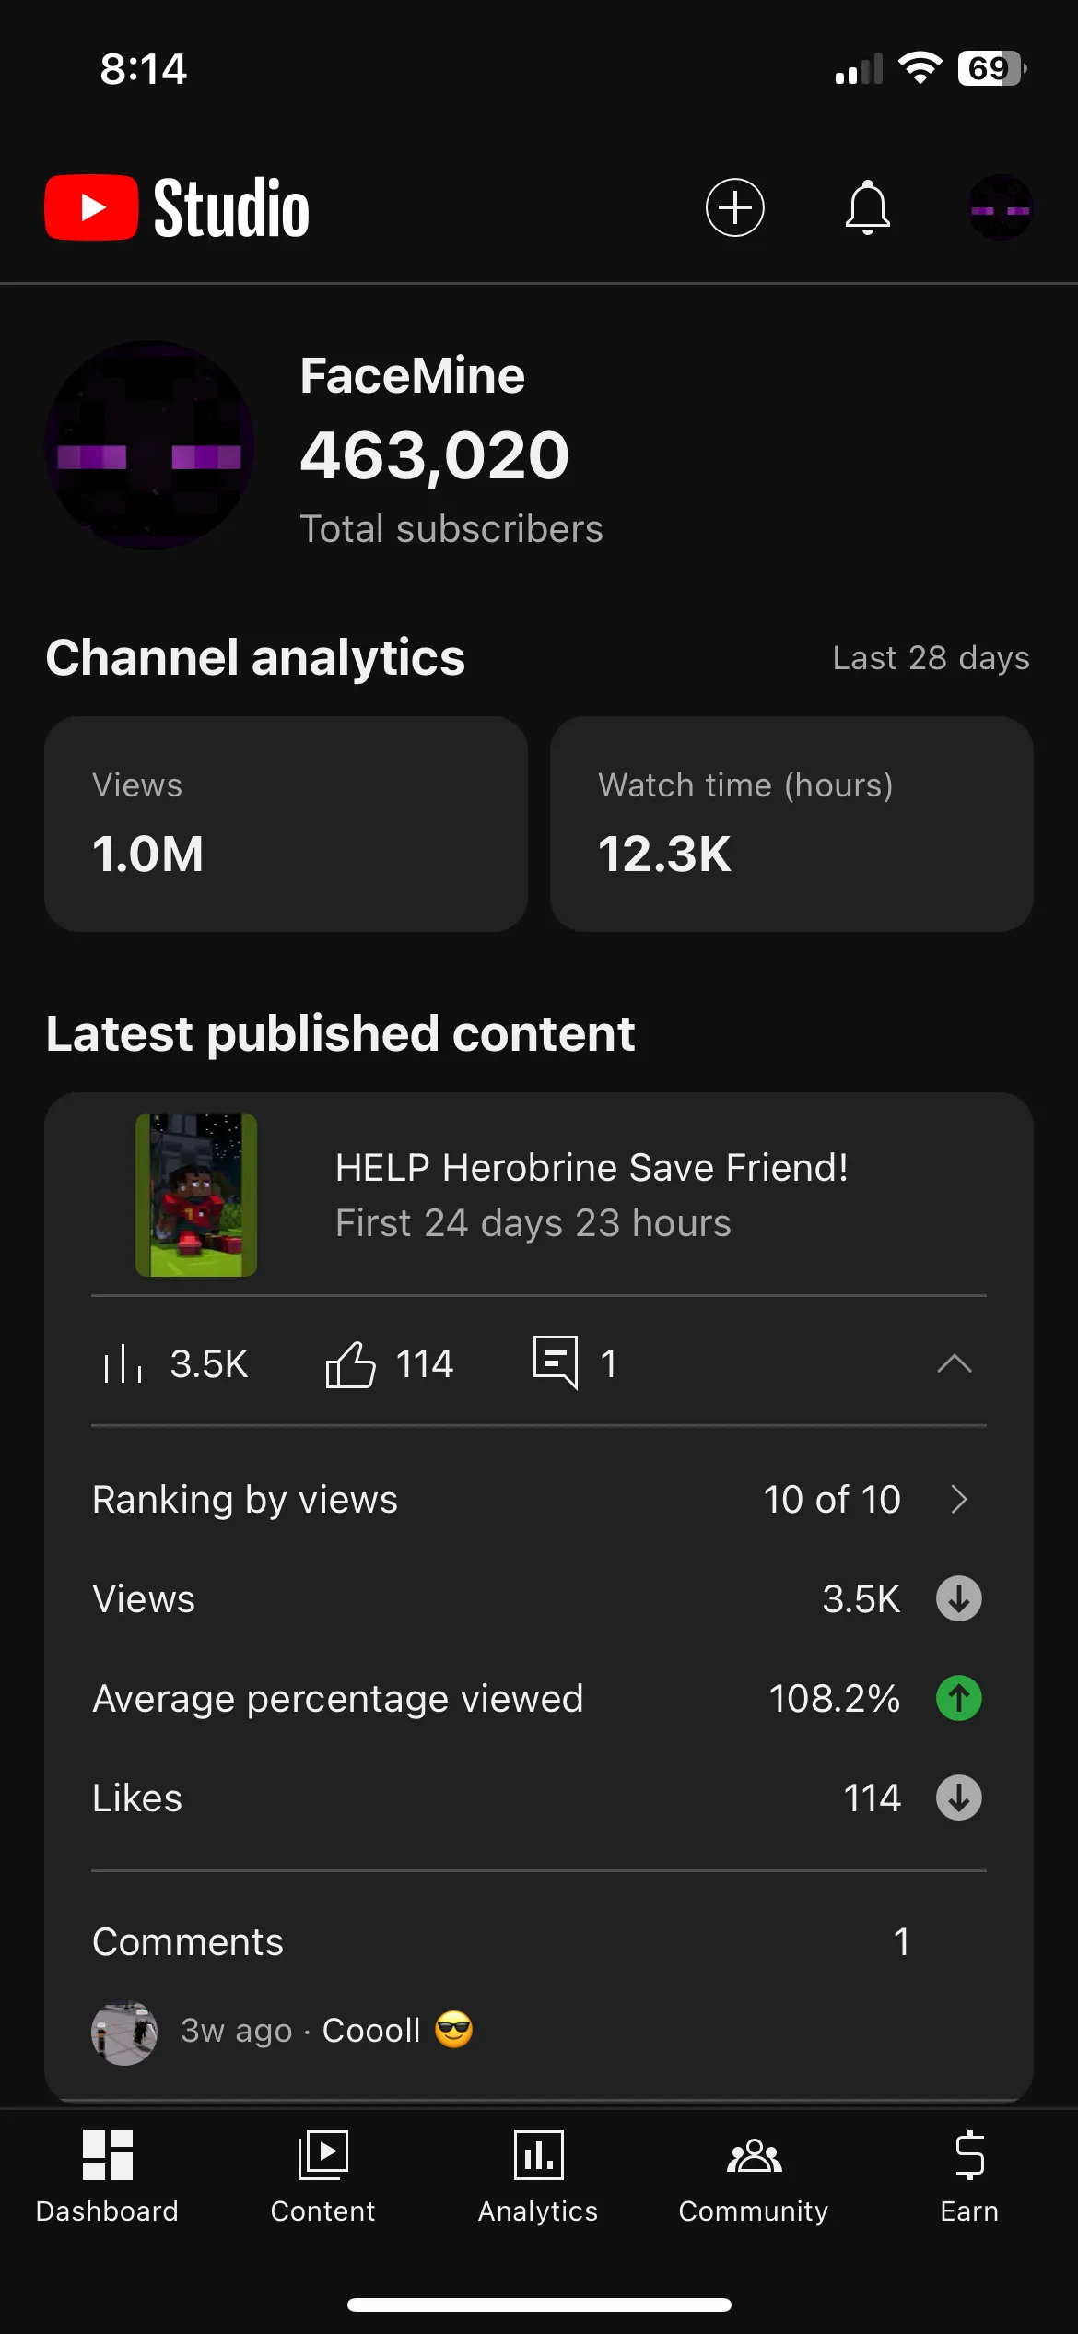This screenshot has width=1078, height=2334.
Task: Switch to the Analytics tab
Action: pos(538,2175)
